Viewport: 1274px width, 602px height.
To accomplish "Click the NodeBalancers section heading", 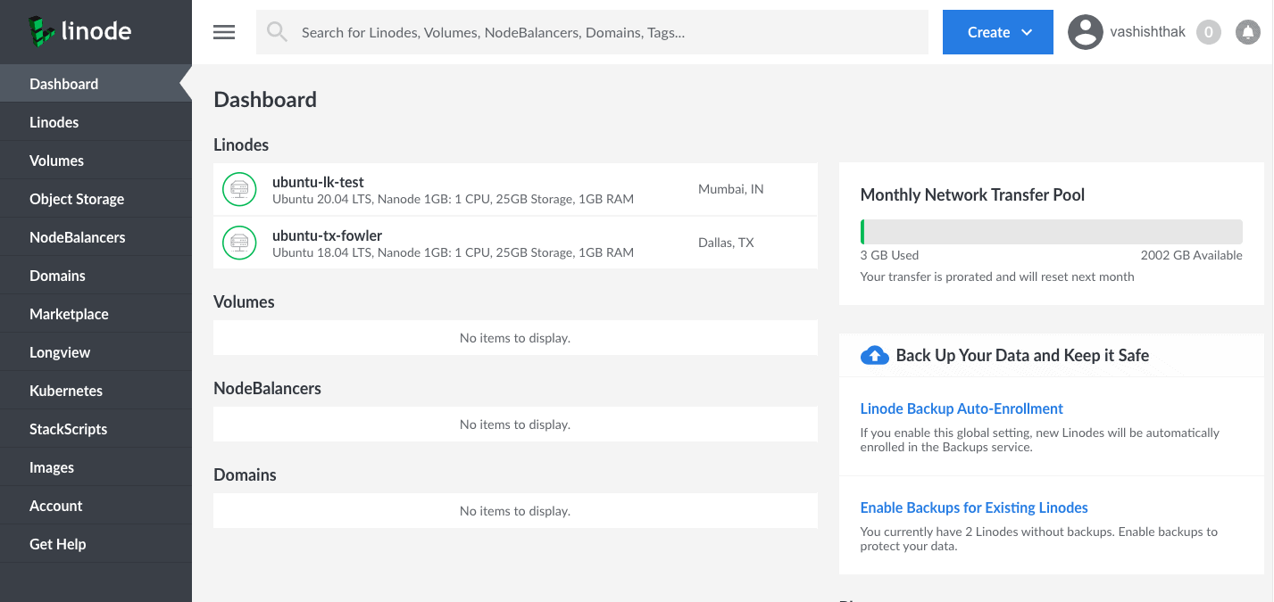I will point(267,388).
